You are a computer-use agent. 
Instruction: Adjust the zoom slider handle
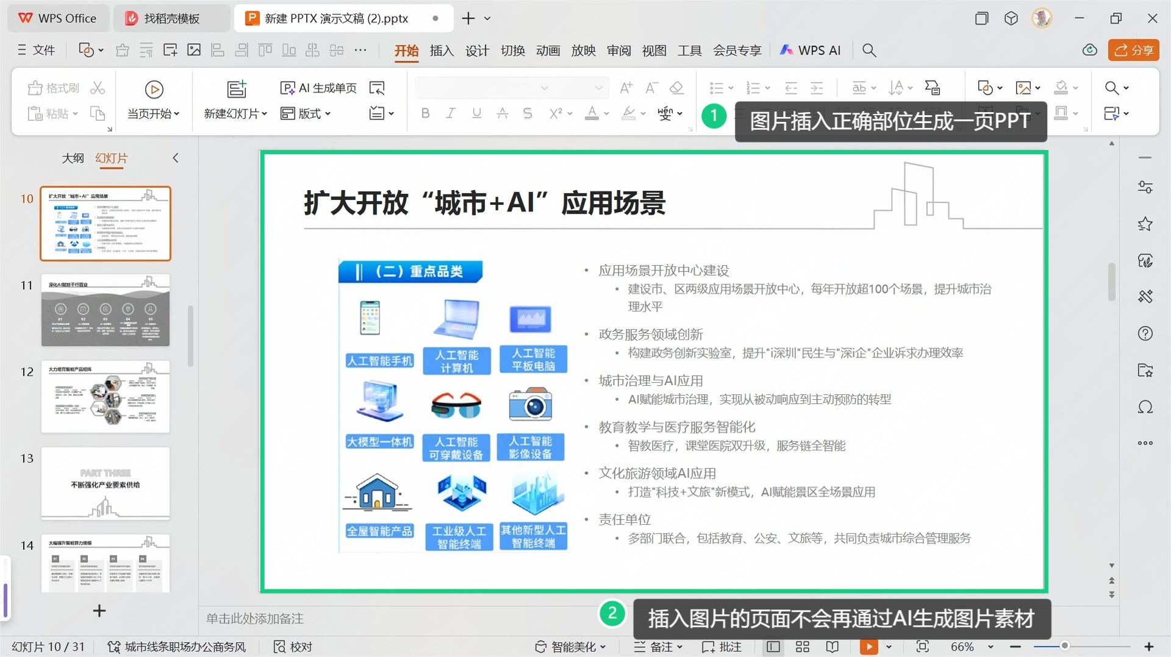[x=1065, y=646]
